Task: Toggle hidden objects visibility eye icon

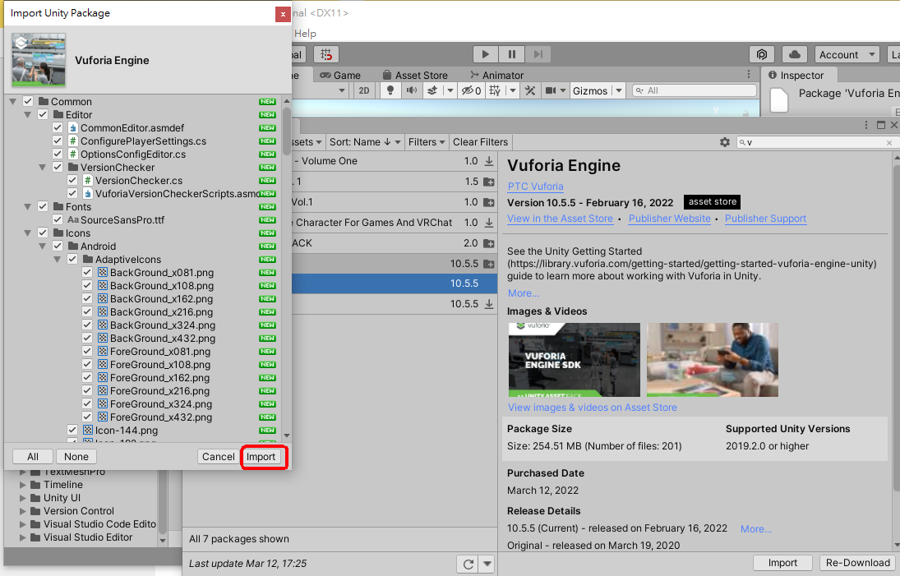Action: pos(471,90)
